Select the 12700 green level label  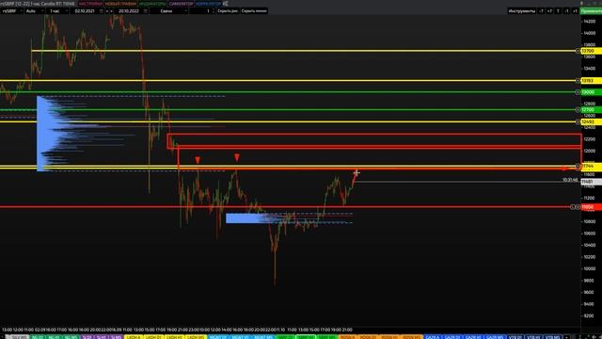(x=592, y=110)
